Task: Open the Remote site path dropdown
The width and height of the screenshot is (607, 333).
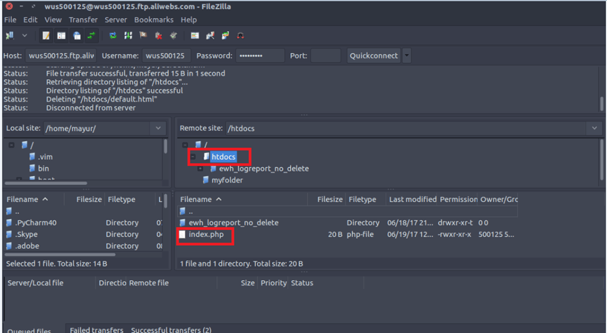Action: click(593, 128)
